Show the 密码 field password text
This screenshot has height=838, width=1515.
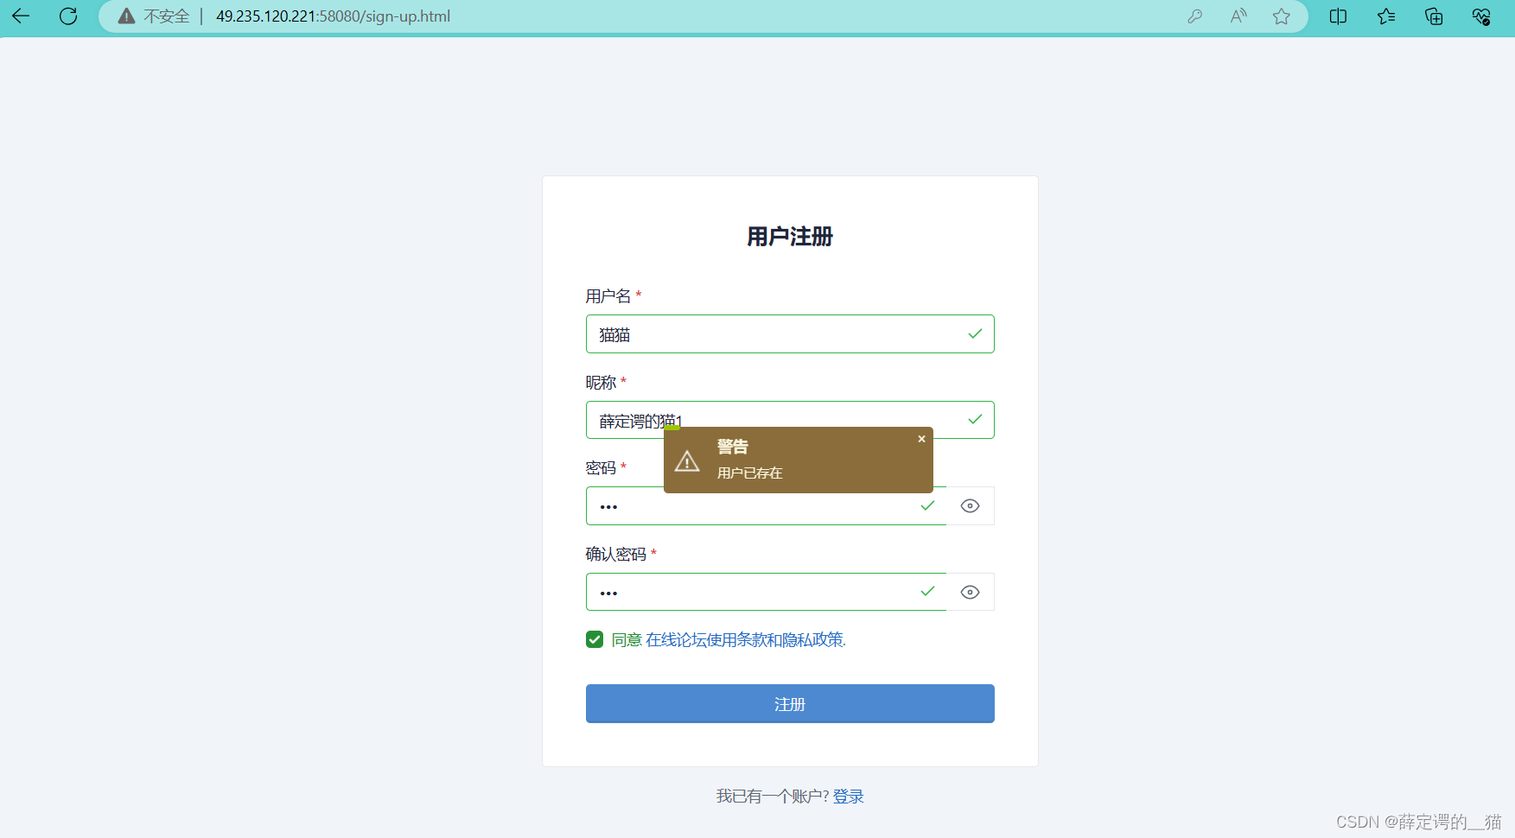click(x=969, y=505)
